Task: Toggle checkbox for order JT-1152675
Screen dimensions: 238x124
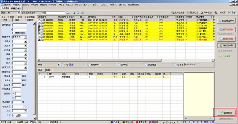Action: click(39, 20)
